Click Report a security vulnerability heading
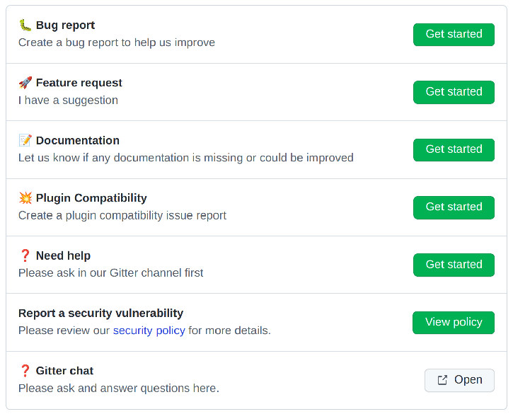 pos(100,313)
